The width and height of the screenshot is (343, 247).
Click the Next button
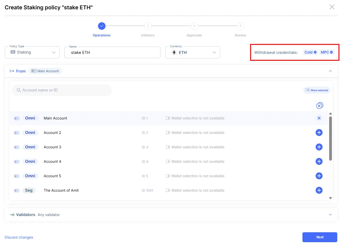[320, 237]
